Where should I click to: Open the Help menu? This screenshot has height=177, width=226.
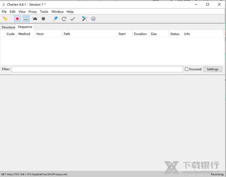point(70,12)
